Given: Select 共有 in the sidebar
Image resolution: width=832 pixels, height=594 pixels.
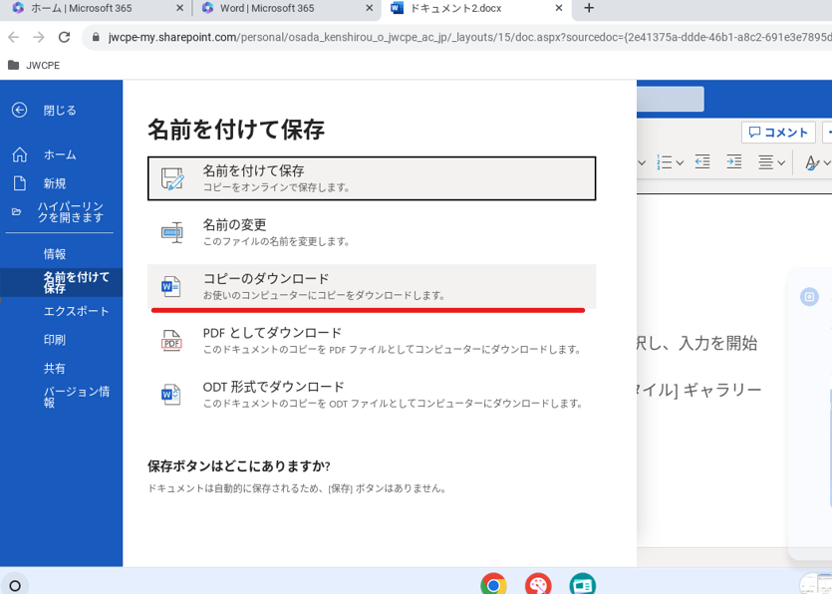Looking at the screenshot, I should click(61, 369).
